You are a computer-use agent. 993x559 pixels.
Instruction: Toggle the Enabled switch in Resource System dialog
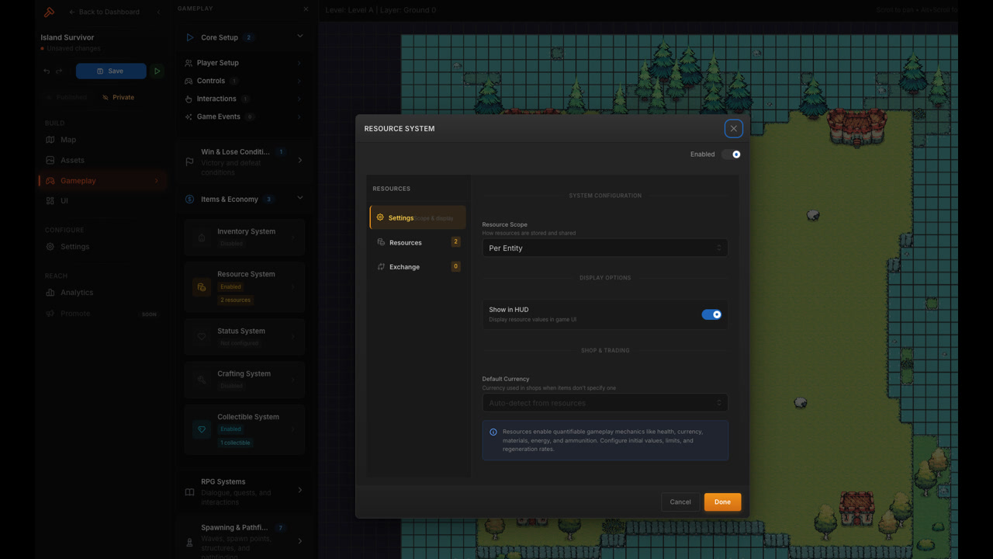(730, 154)
